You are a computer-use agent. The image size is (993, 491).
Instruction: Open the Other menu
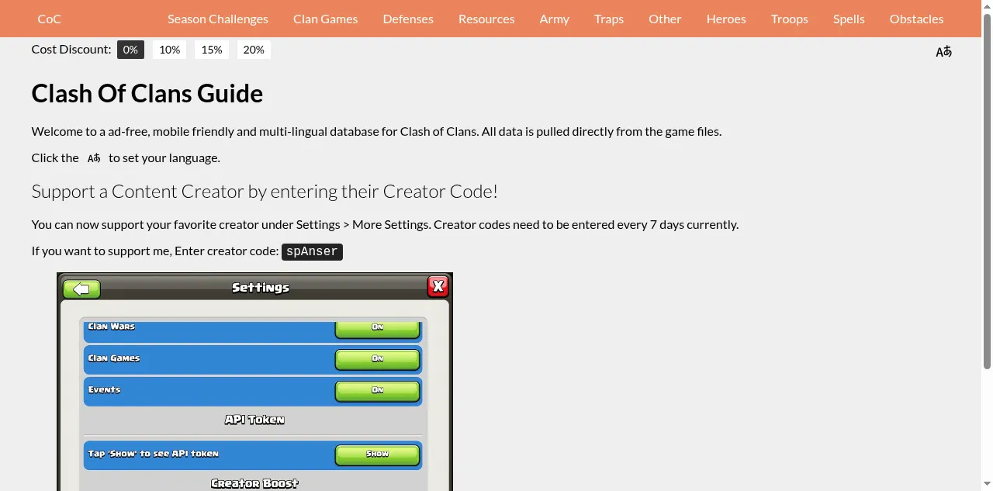coord(665,19)
